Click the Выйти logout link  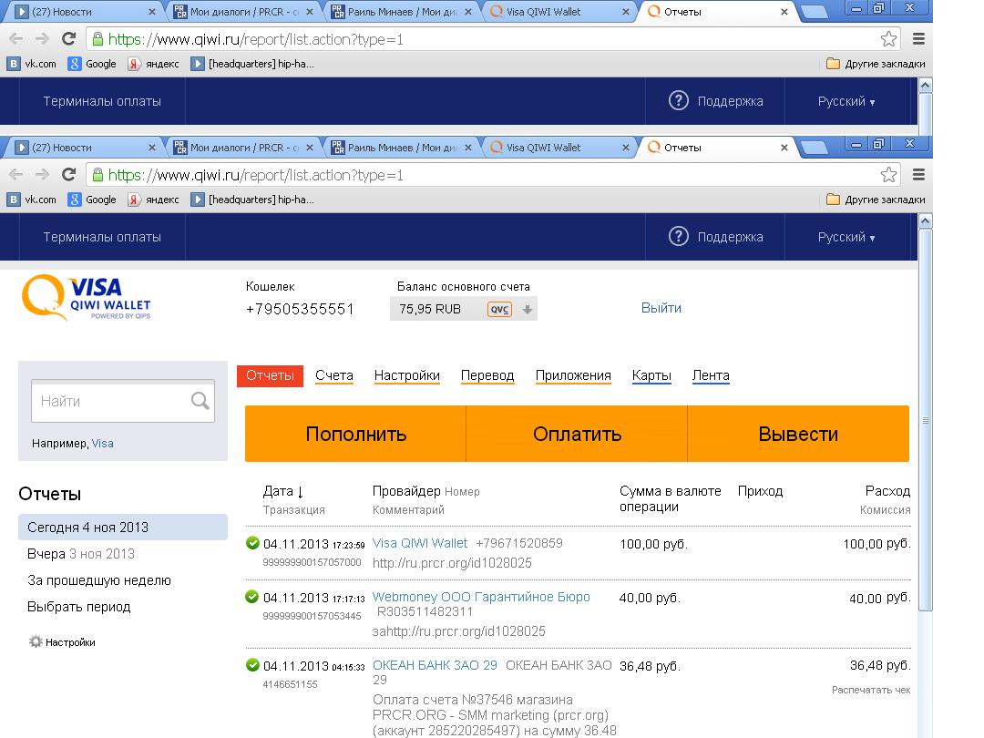(661, 308)
